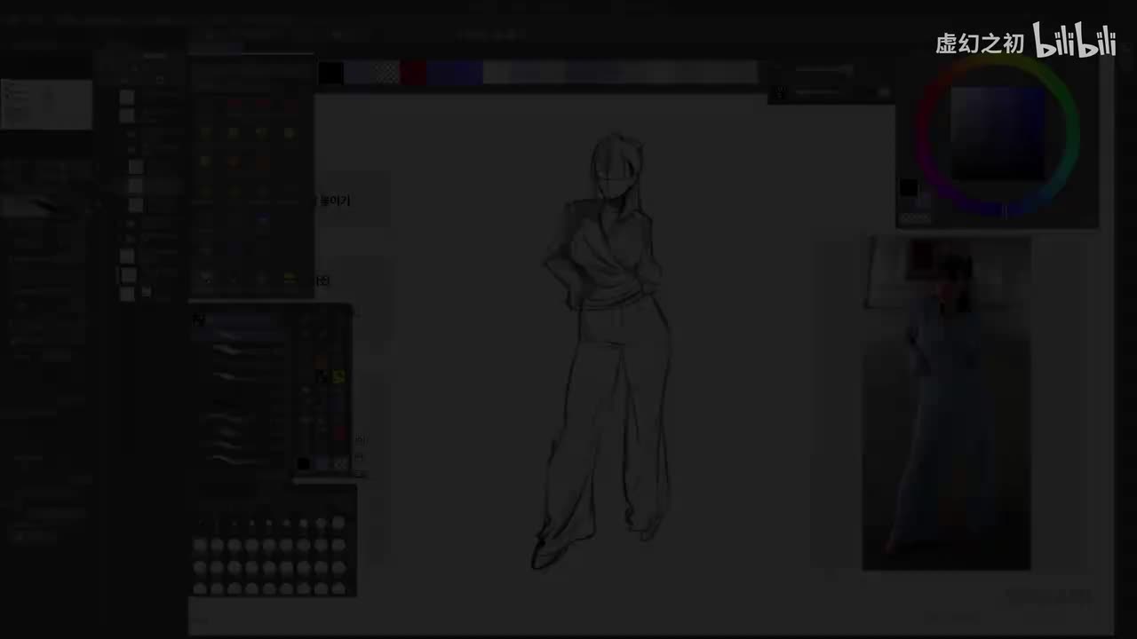Click the blue swatch in the color set panel
Image resolution: width=1137 pixels, height=639 pixels.
click(x=262, y=219)
